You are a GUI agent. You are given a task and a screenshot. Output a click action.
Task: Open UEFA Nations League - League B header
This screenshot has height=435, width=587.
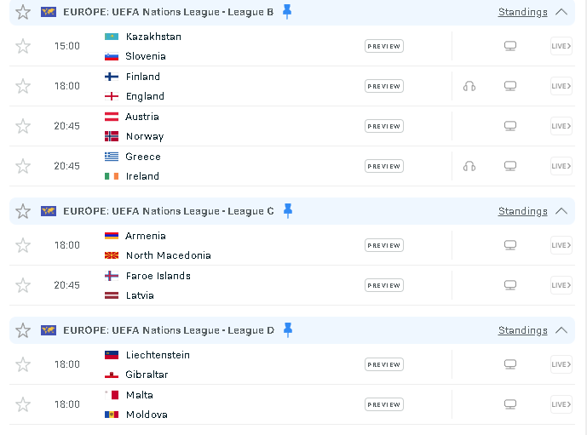[x=168, y=12]
